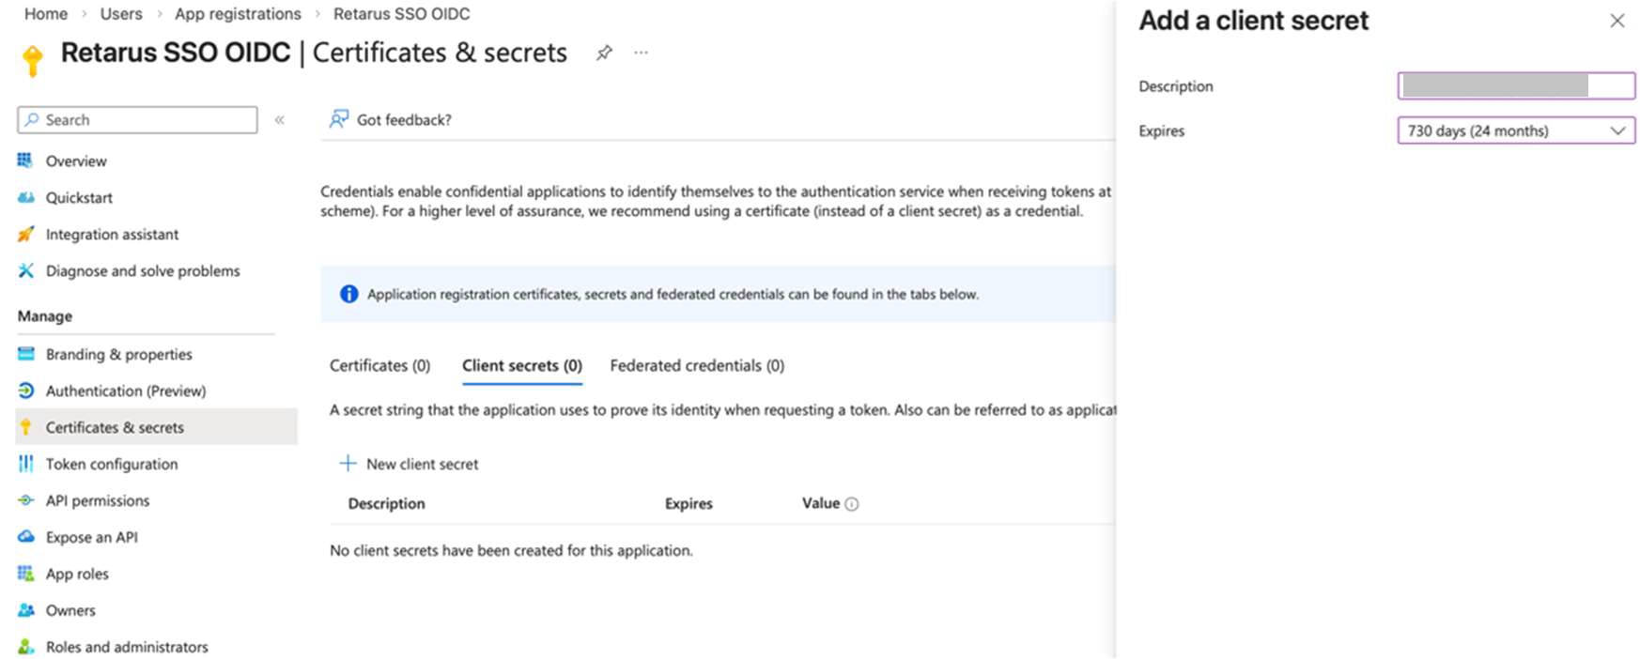Pin the Certificates & secrets page
This screenshot has width=1640, height=659.
pos(604,54)
